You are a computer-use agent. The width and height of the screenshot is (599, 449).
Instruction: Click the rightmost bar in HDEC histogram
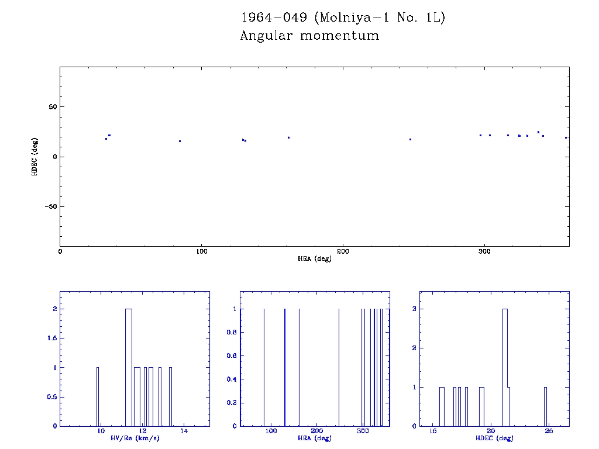tap(545, 406)
